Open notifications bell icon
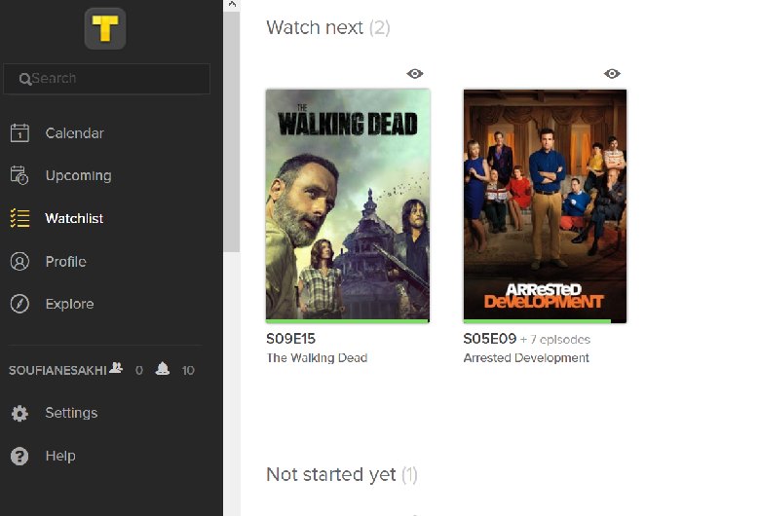 (x=163, y=369)
